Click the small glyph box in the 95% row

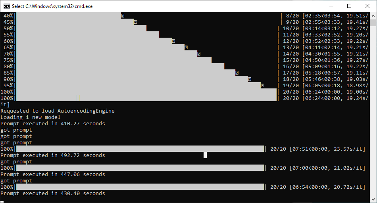click(262, 85)
